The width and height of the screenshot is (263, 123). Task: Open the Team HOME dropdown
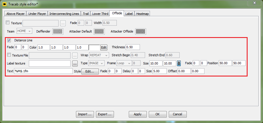(x=24, y=31)
